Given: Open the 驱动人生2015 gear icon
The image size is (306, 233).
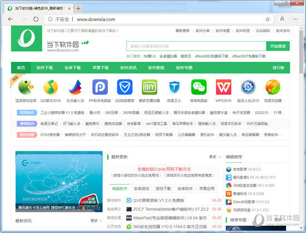Looking at the screenshot, I should (x=248, y=87).
